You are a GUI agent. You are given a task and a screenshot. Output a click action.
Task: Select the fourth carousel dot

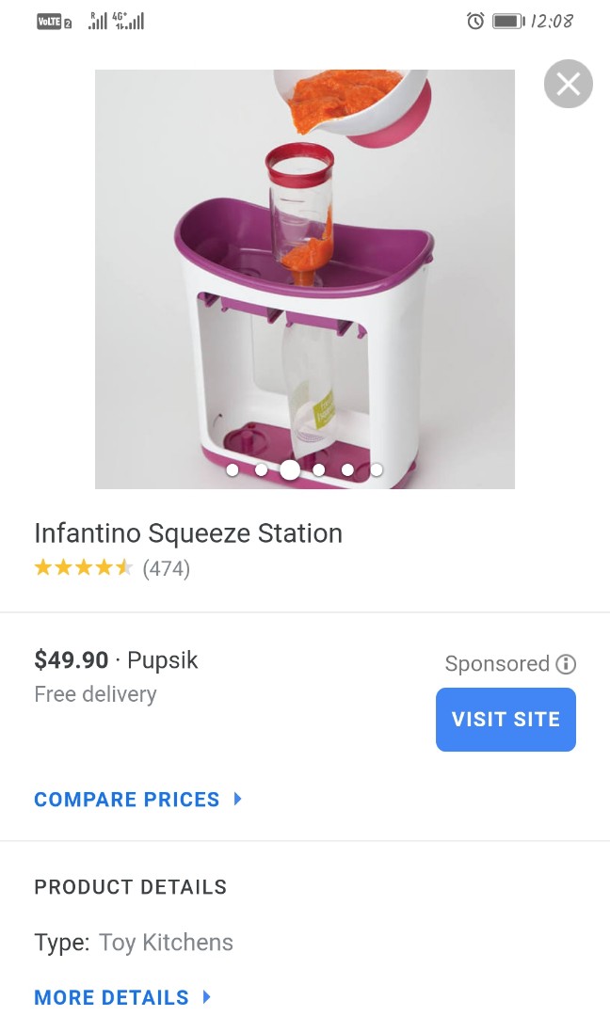[x=319, y=469]
